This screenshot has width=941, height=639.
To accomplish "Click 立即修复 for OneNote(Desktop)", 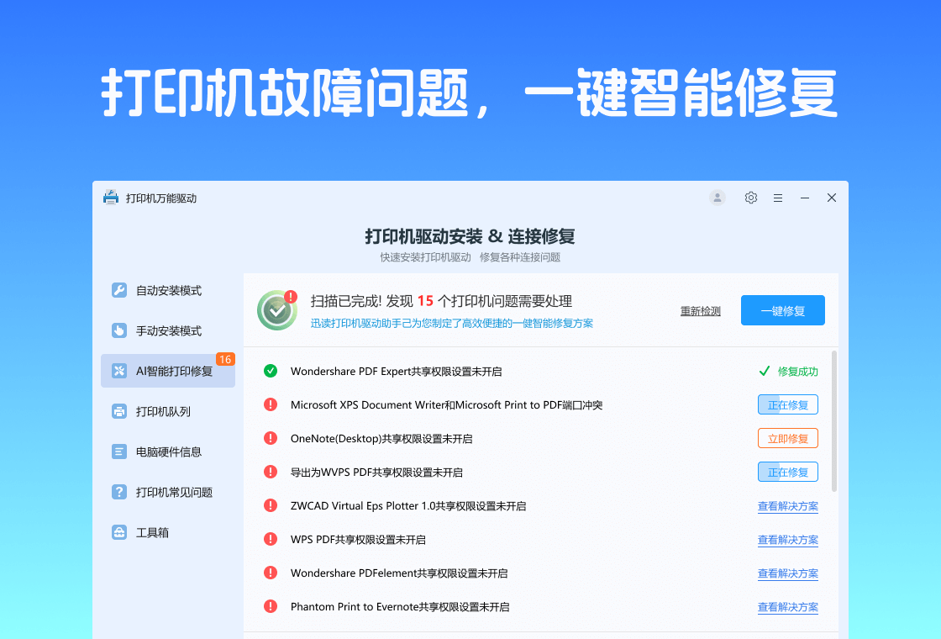I will point(788,438).
